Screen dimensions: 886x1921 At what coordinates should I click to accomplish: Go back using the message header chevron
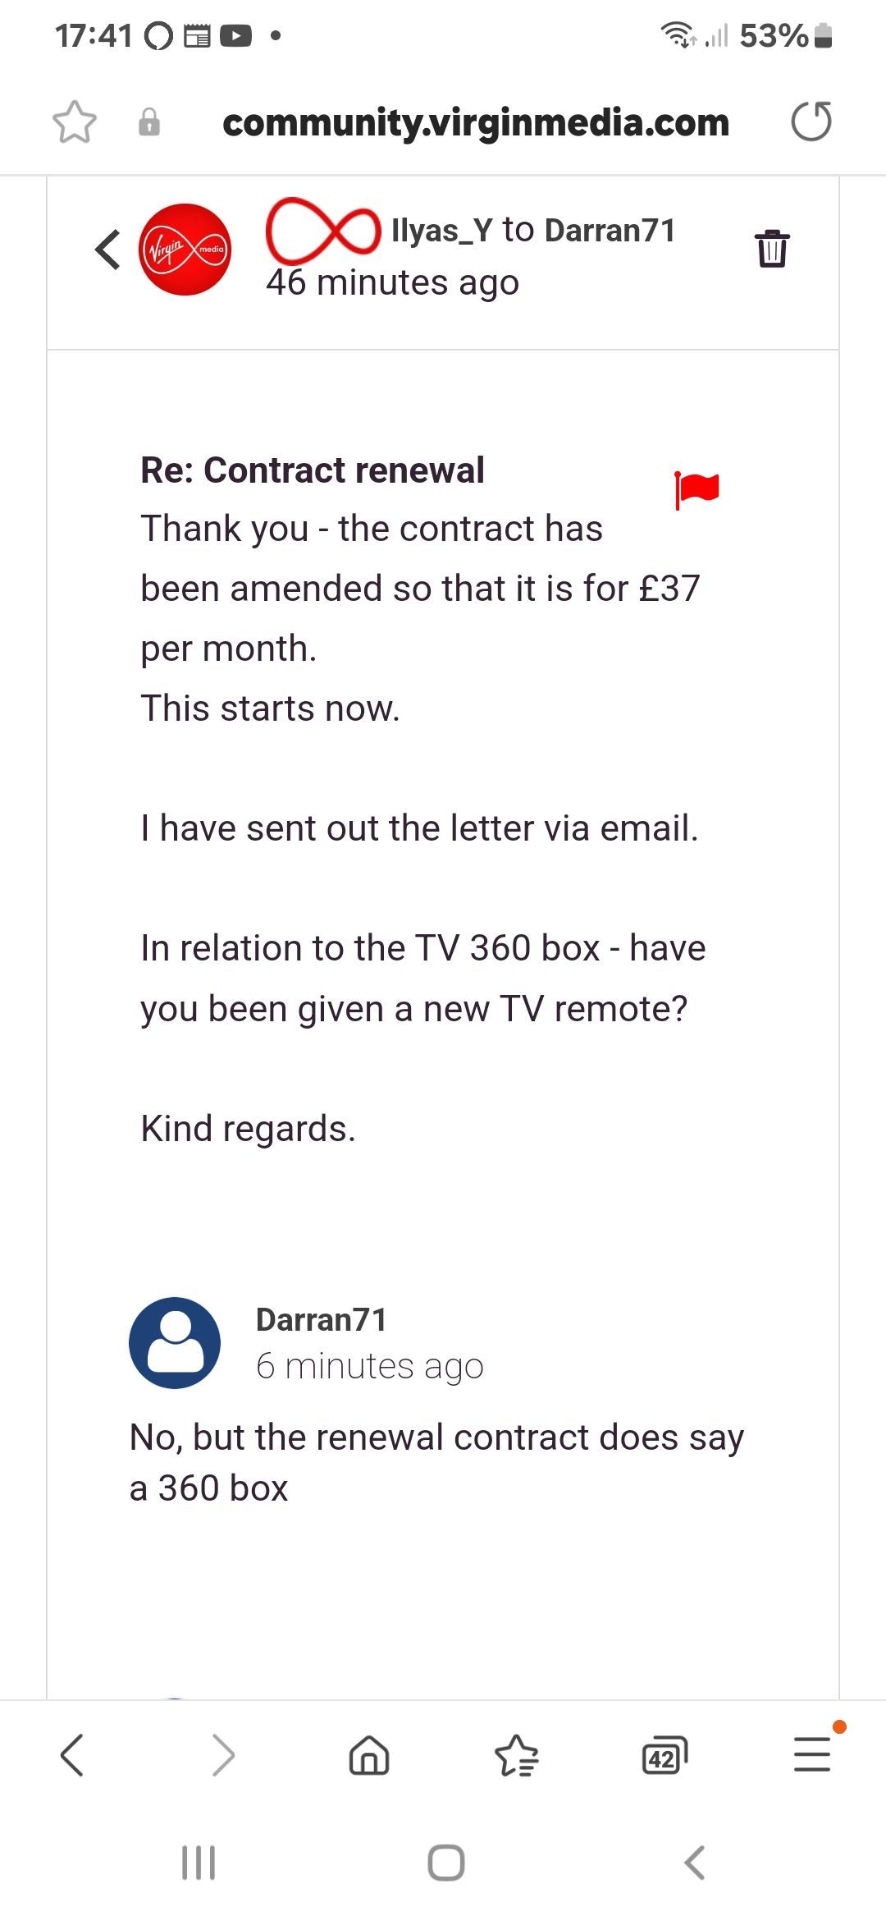[107, 250]
